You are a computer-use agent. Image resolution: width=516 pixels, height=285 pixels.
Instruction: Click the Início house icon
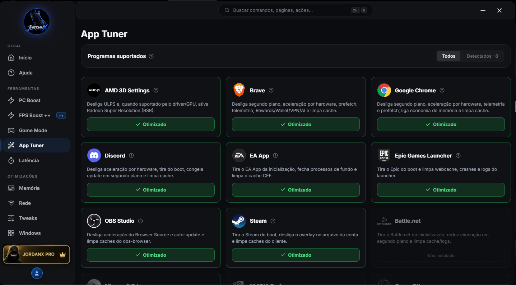click(11, 58)
